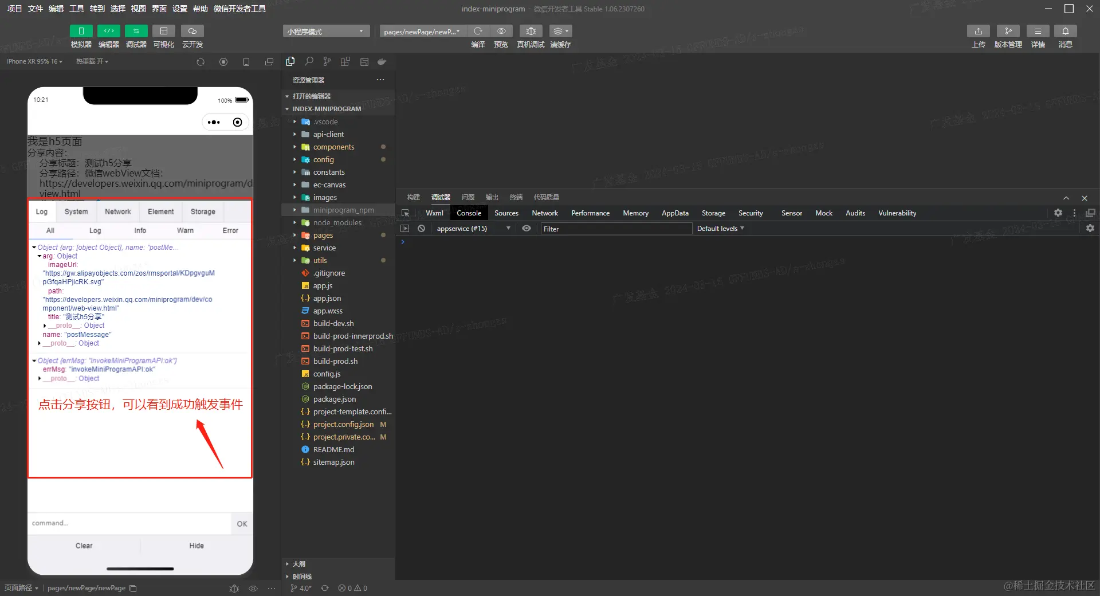
Task: Toggle the simulator (模拟器) panel button
Action: pyautogui.click(x=81, y=31)
